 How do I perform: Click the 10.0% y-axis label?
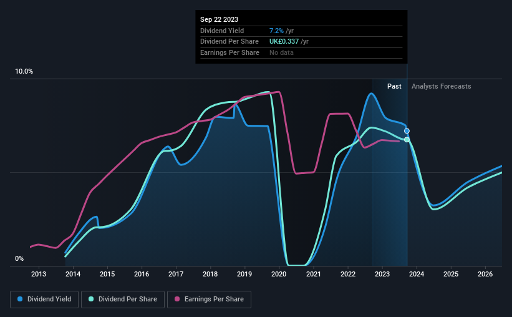click(x=24, y=72)
